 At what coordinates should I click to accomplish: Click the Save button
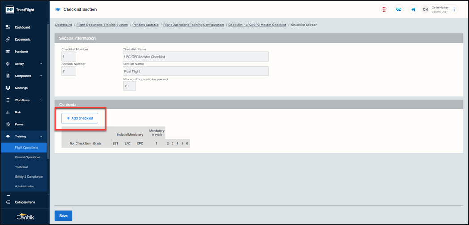pos(63,216)
